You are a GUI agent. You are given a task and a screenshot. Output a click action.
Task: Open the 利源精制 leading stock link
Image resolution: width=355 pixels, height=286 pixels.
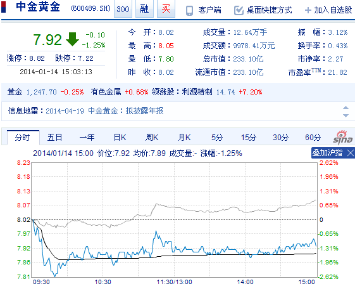pyautogui.click(x=197, y=92)
